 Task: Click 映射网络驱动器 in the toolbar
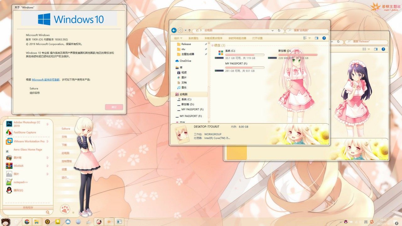pos(237,38)
